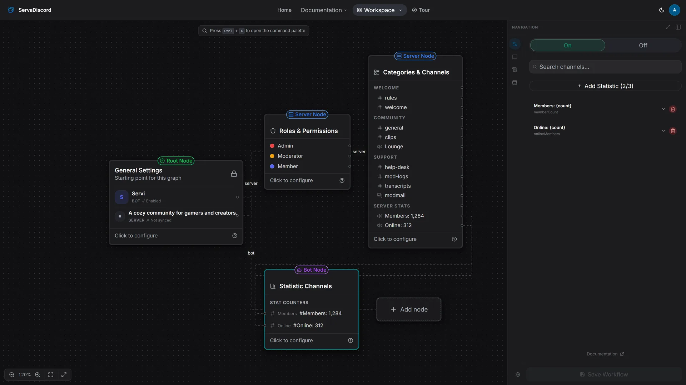Open help icon on Statistic Channels node
Image resolution: width=686 pixels, height=385 pixels.
(351, 340)
